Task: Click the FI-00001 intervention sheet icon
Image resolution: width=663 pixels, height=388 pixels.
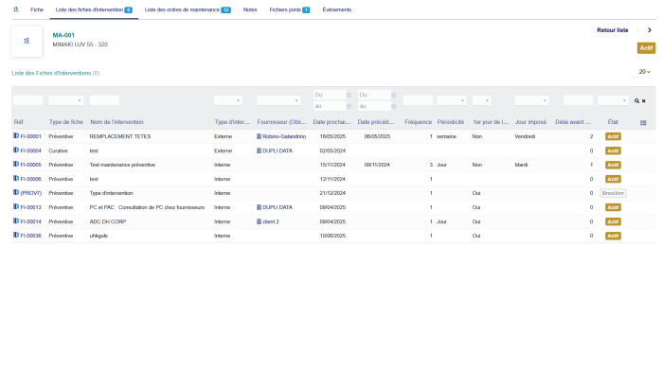Action: click(15, 136)
